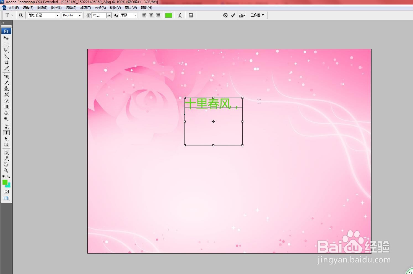Expand the collapsed toolbox panel

tap(3, 23)
